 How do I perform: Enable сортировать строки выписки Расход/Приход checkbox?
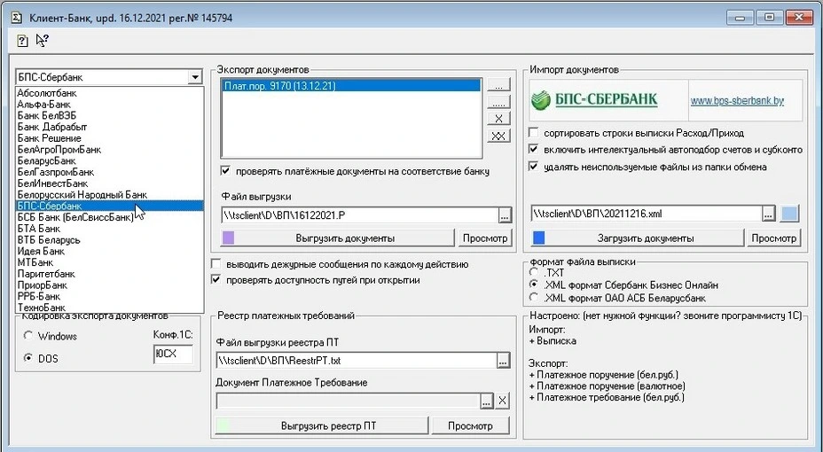[533, 133]
